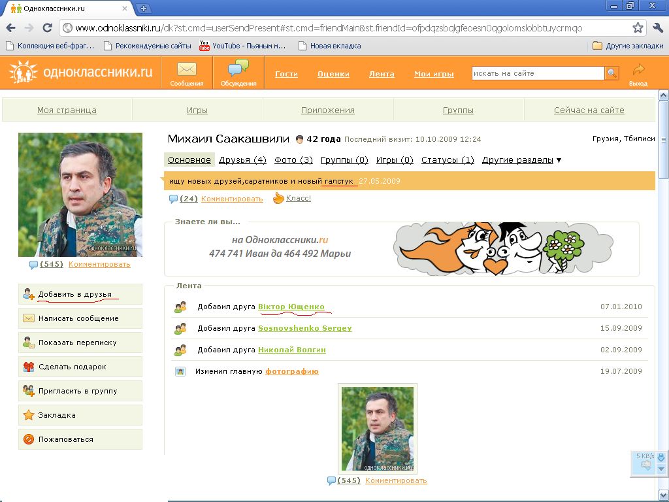
Task: Go back with browser back arrow
Action: pos(10,28)
